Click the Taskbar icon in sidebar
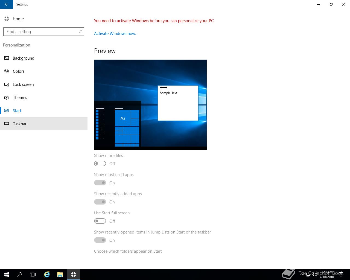 pyautogui.click(x=7, y=124)
